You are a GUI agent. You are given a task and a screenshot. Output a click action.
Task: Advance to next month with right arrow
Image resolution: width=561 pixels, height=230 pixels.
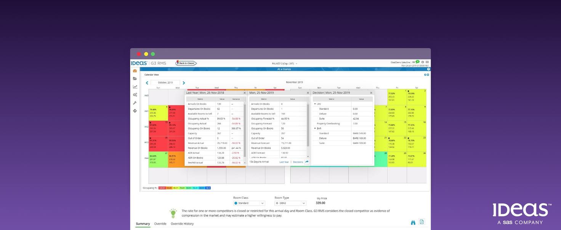coord(184,83)
